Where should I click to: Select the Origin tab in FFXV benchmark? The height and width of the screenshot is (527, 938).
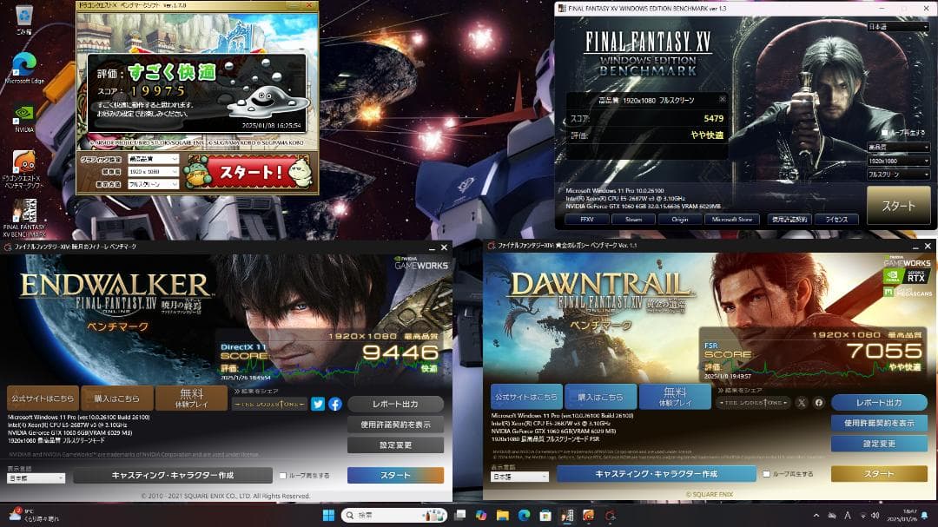pos(679,220)
